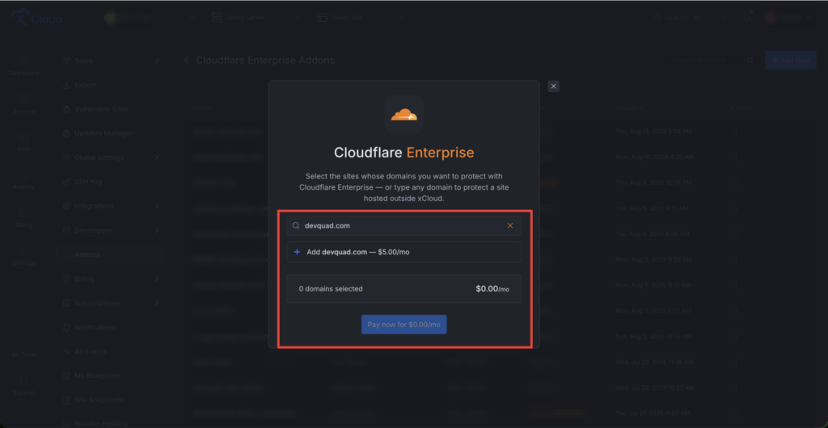Open the team switcher dropdown in the header
The image size is (828, 428).
click(150, 18)
